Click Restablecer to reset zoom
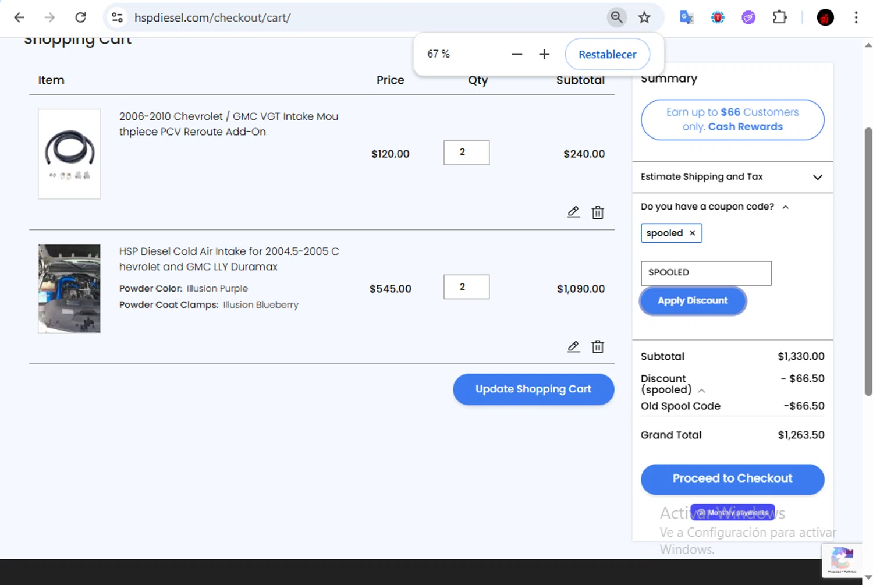 pos(607,54)
